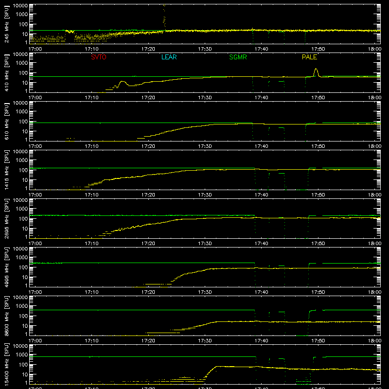The height and width of the screenshot is (389, 389).
Task: Select the 8800 MHz [SFU] axis label
Action: coord(7,316)
